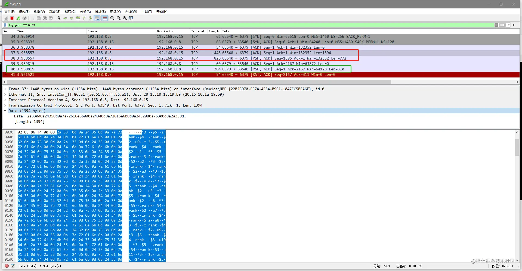522x271 pixels.
Task: Open the 统计(S) menu
Action: coord(100,12)
